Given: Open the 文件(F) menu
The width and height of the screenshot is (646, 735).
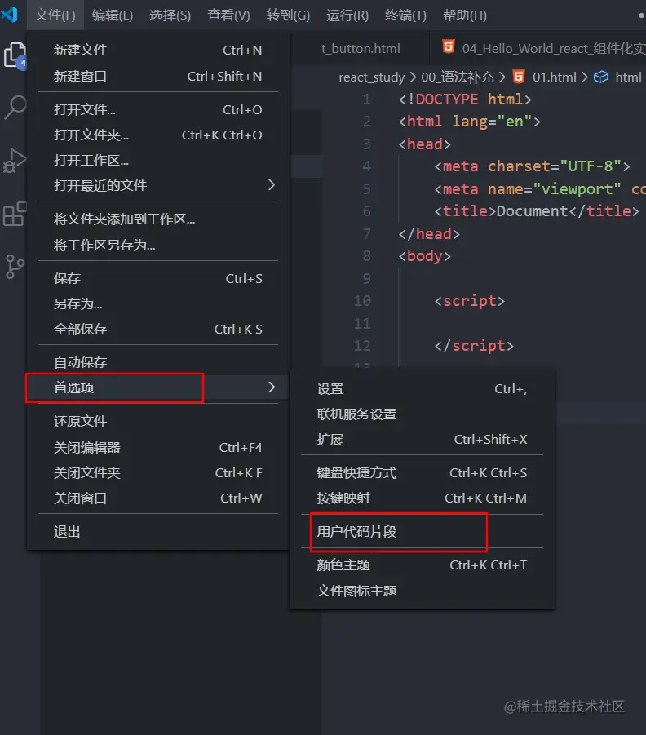Looking at the screenshot, I should coord(55,15).
